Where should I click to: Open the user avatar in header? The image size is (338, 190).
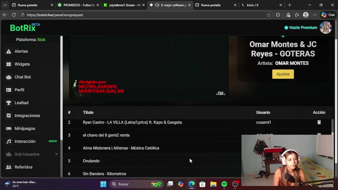(x=326, y=27)
